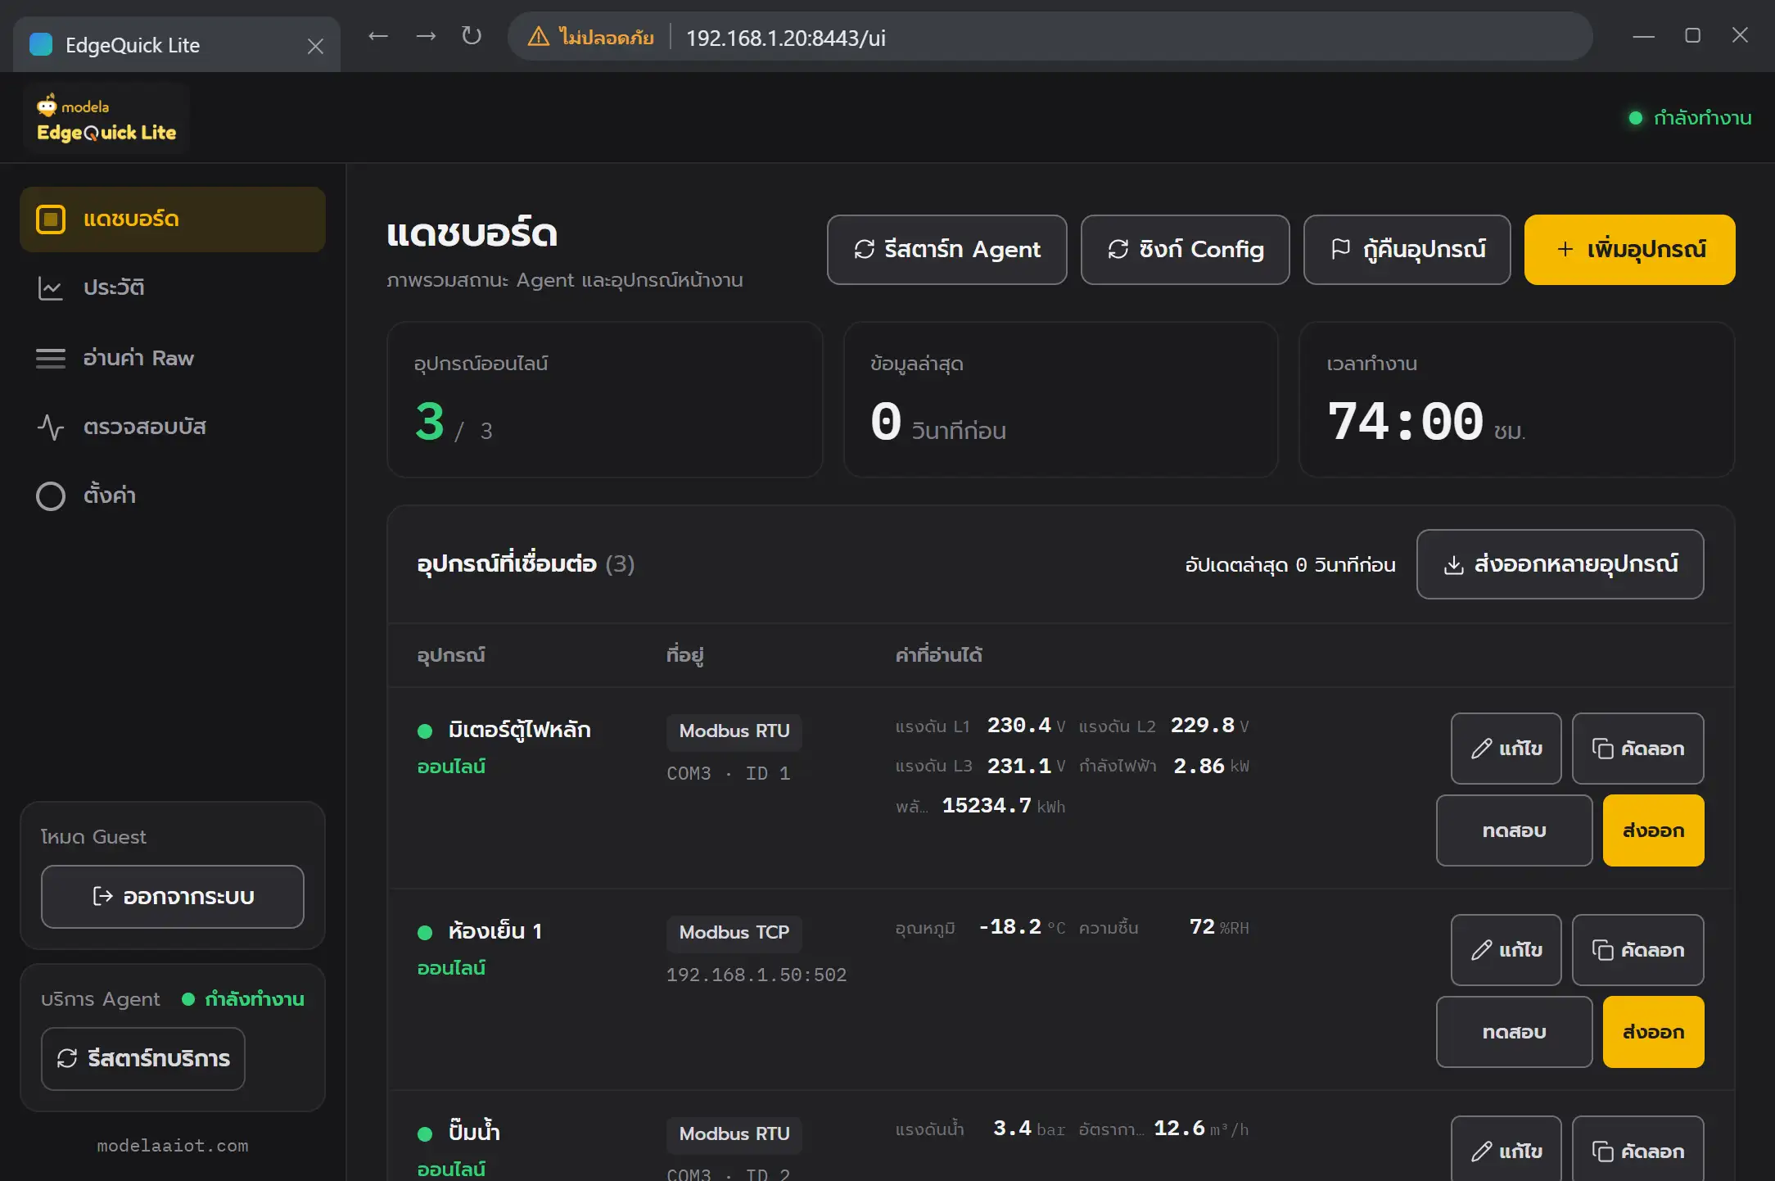Click the address bar URL 192.168.1.20:8443/ui
The width and height of the screenshot is (1775, 1181).
click(x=785, y=38)
